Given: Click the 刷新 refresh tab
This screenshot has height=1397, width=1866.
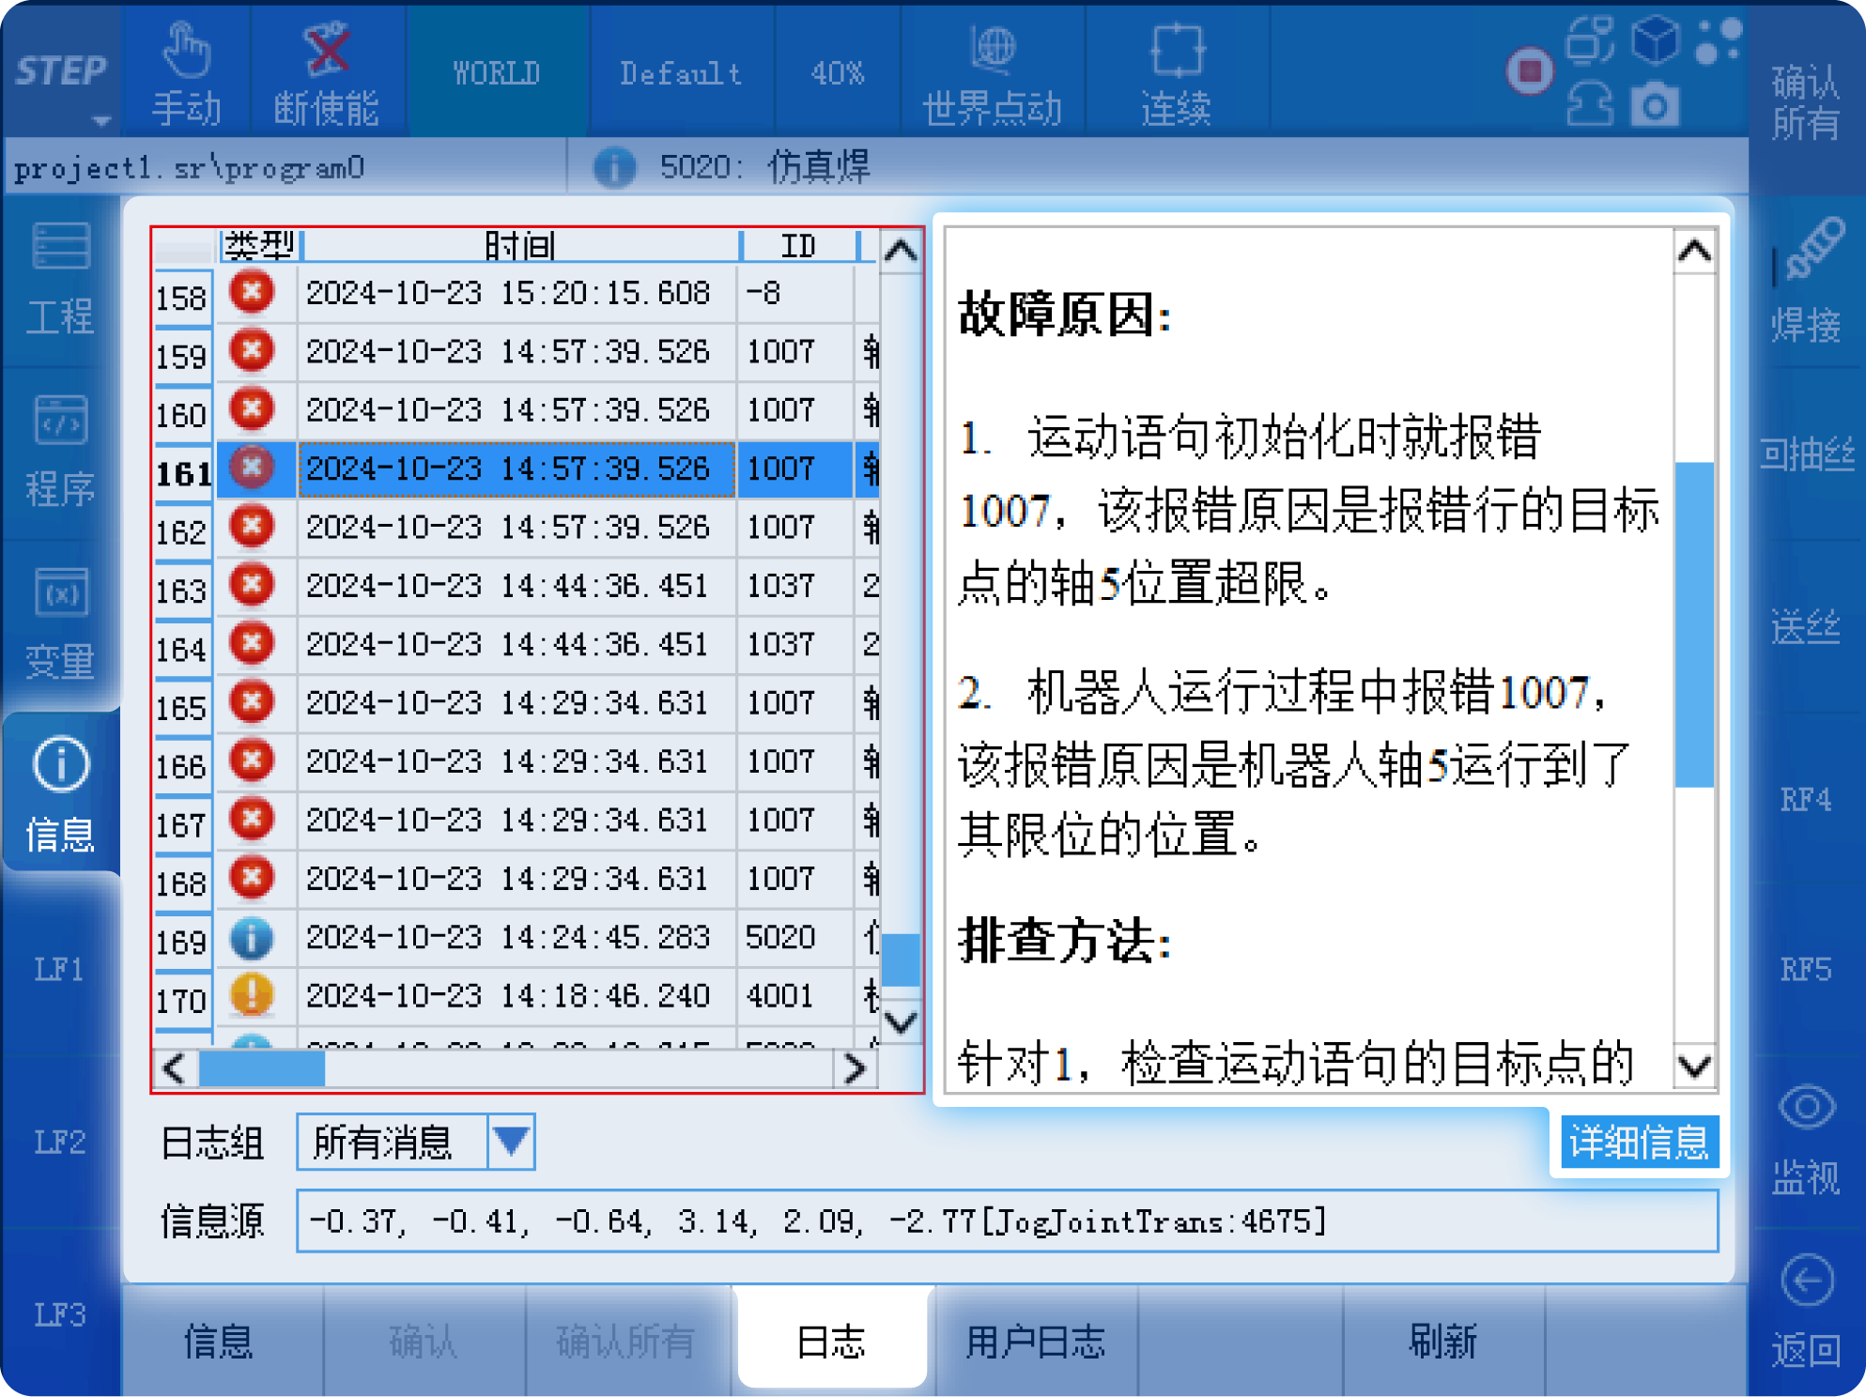Looking at the screenshot, I should pos(1443,1341).
